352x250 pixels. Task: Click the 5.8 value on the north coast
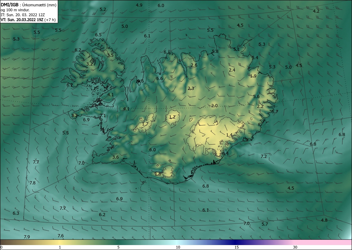coord(215,51)
